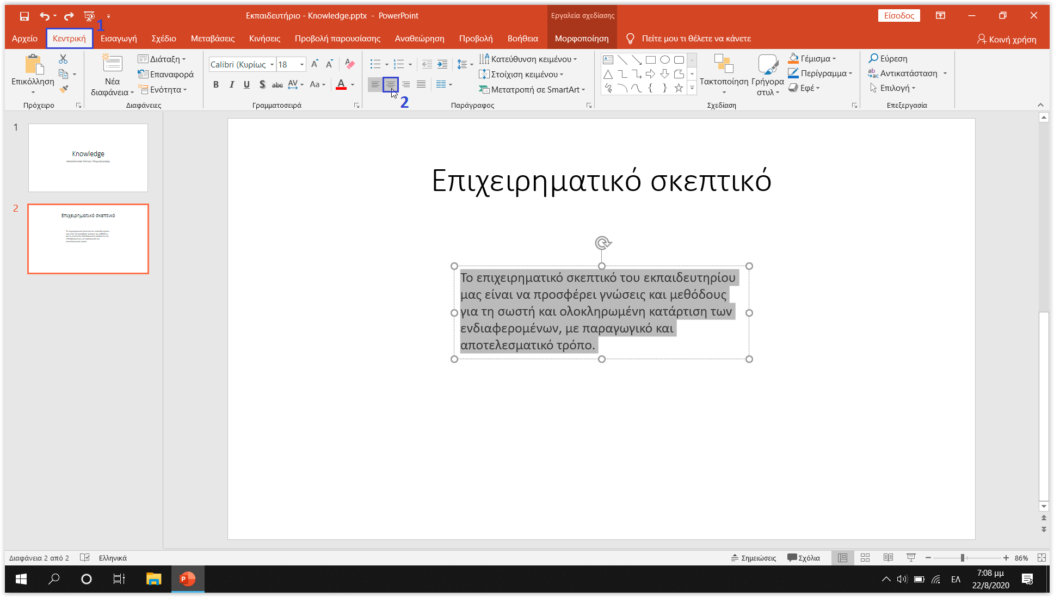Center the selected text
Screen dimensions: 1054x597
(x=390, y=84)
